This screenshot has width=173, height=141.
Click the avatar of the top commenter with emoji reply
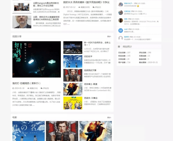point(121,5)
